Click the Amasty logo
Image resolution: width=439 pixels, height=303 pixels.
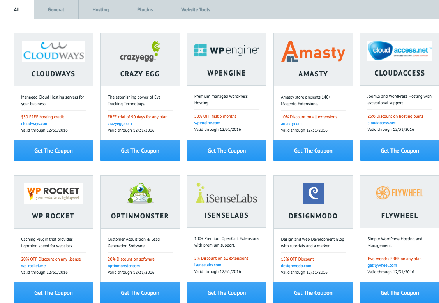(x=313, y=51)
